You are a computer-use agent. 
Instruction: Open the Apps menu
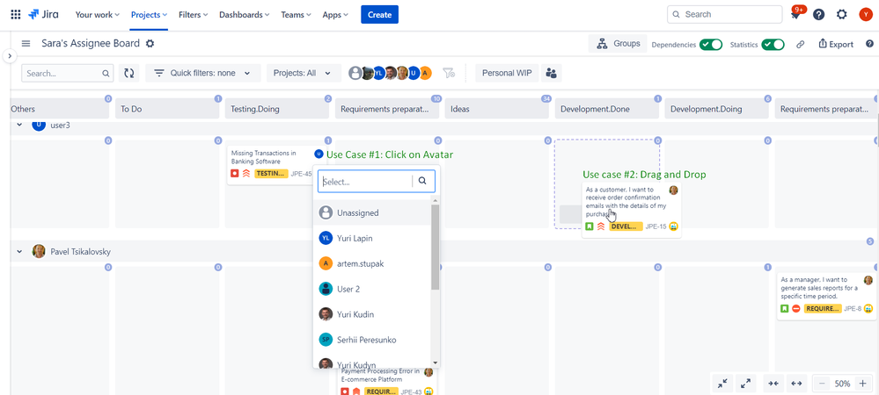pyautogui.click(x=335, y=15)
